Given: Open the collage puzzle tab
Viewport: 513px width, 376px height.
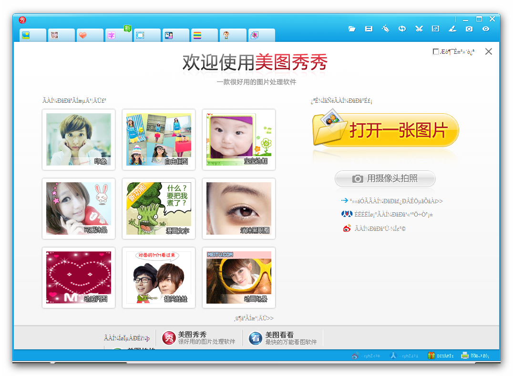Looking at the screenshot, I should coord(261,35).
